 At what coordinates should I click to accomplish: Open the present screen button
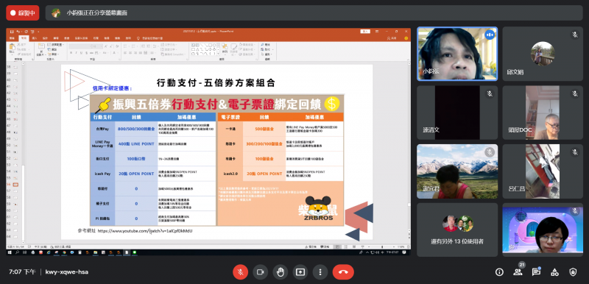pyautogui.click(x=300, y=272)
